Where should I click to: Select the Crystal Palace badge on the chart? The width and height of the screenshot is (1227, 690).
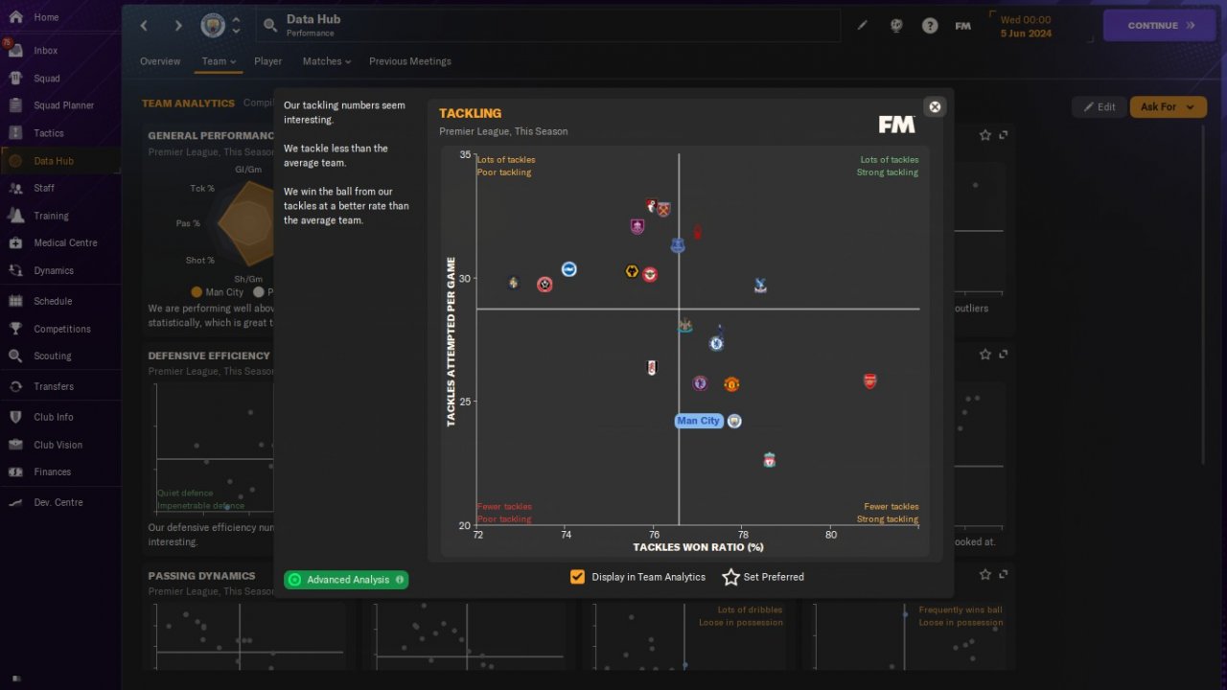(760, 286)
